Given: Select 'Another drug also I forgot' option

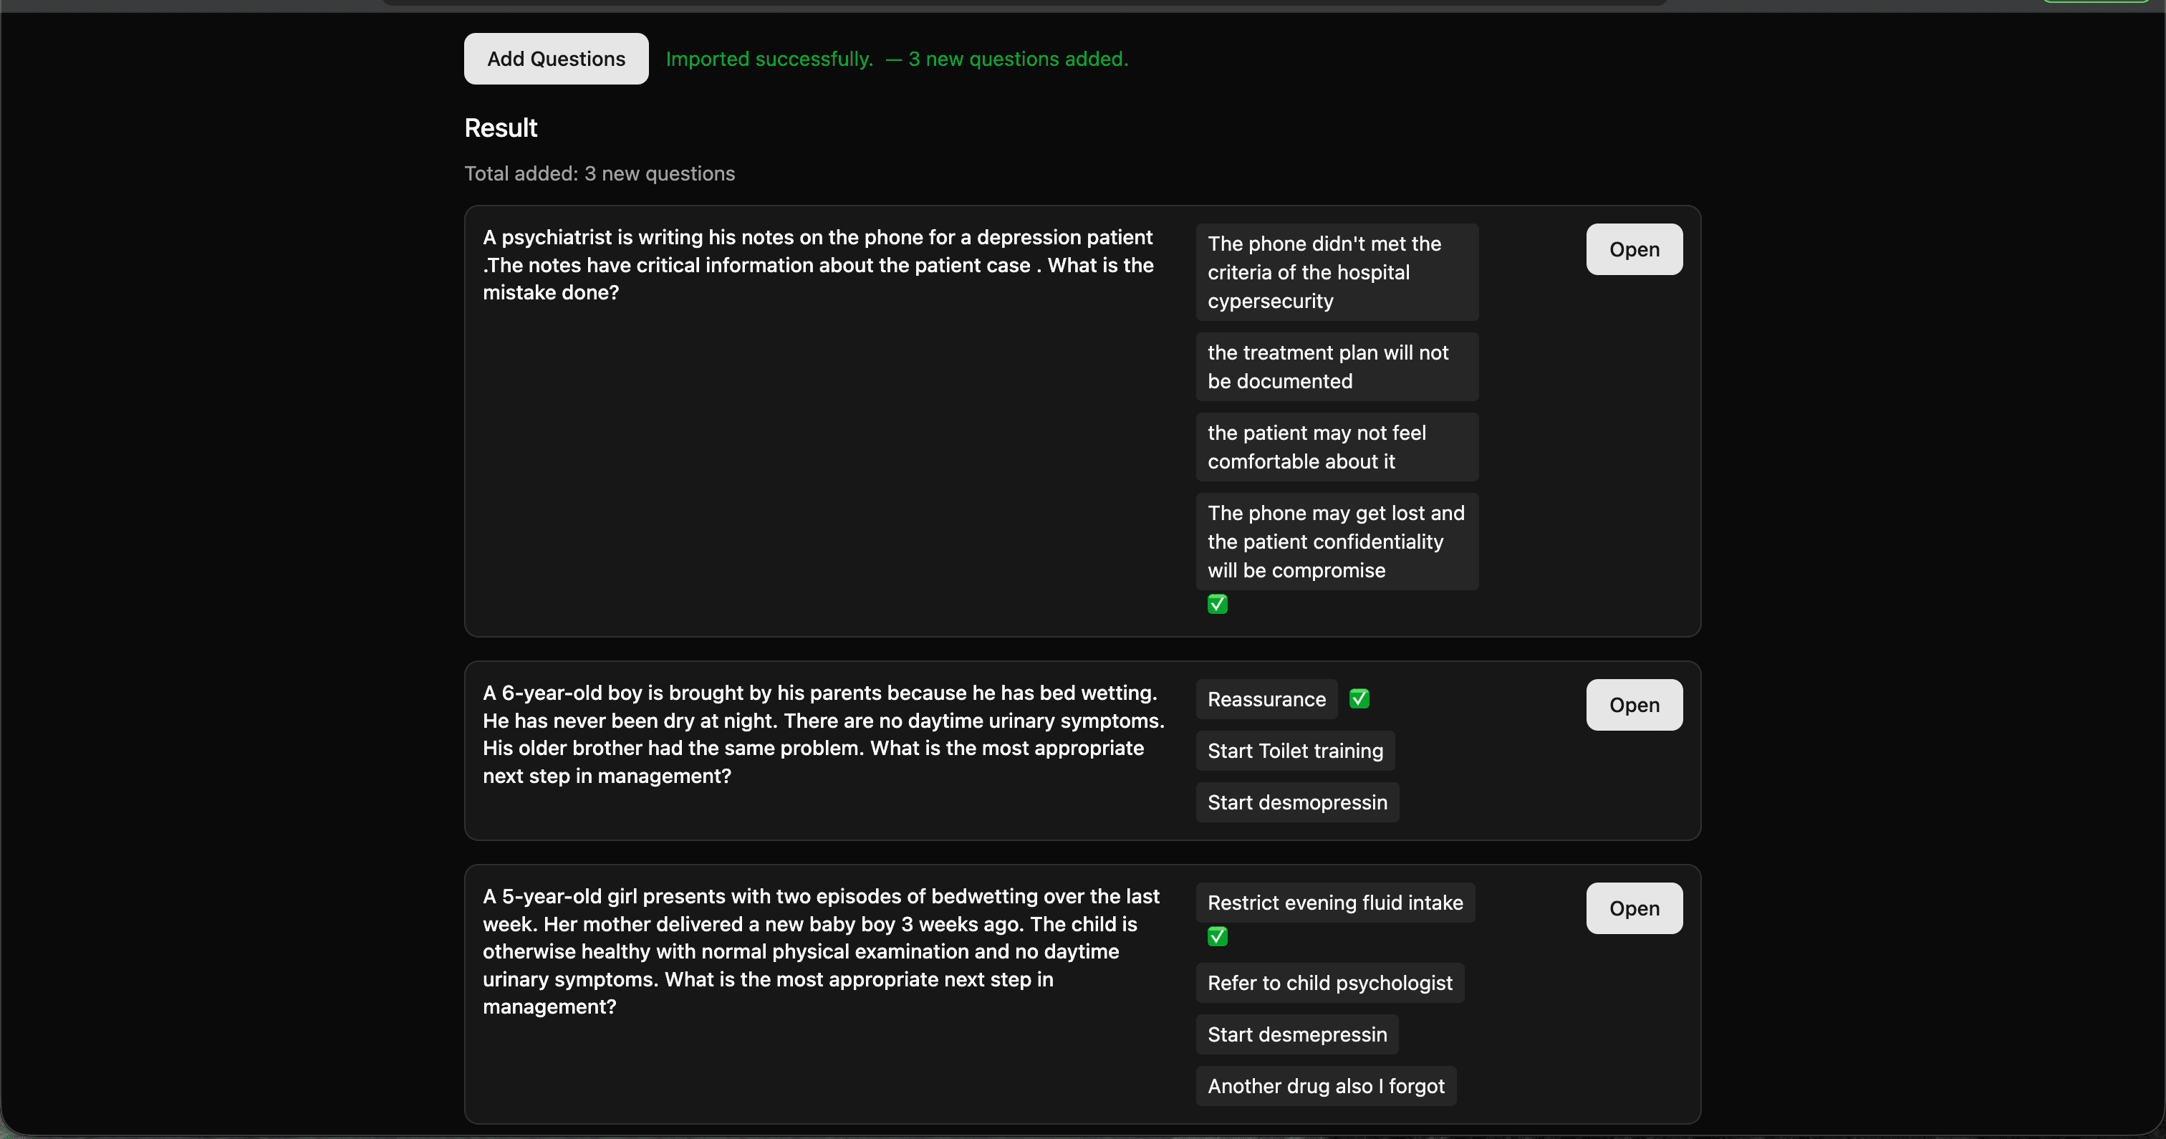Looking at the screenshot, I should tap(1325, 1086).
